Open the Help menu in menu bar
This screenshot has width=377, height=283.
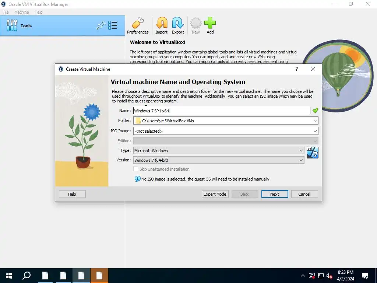click(38, 12)
